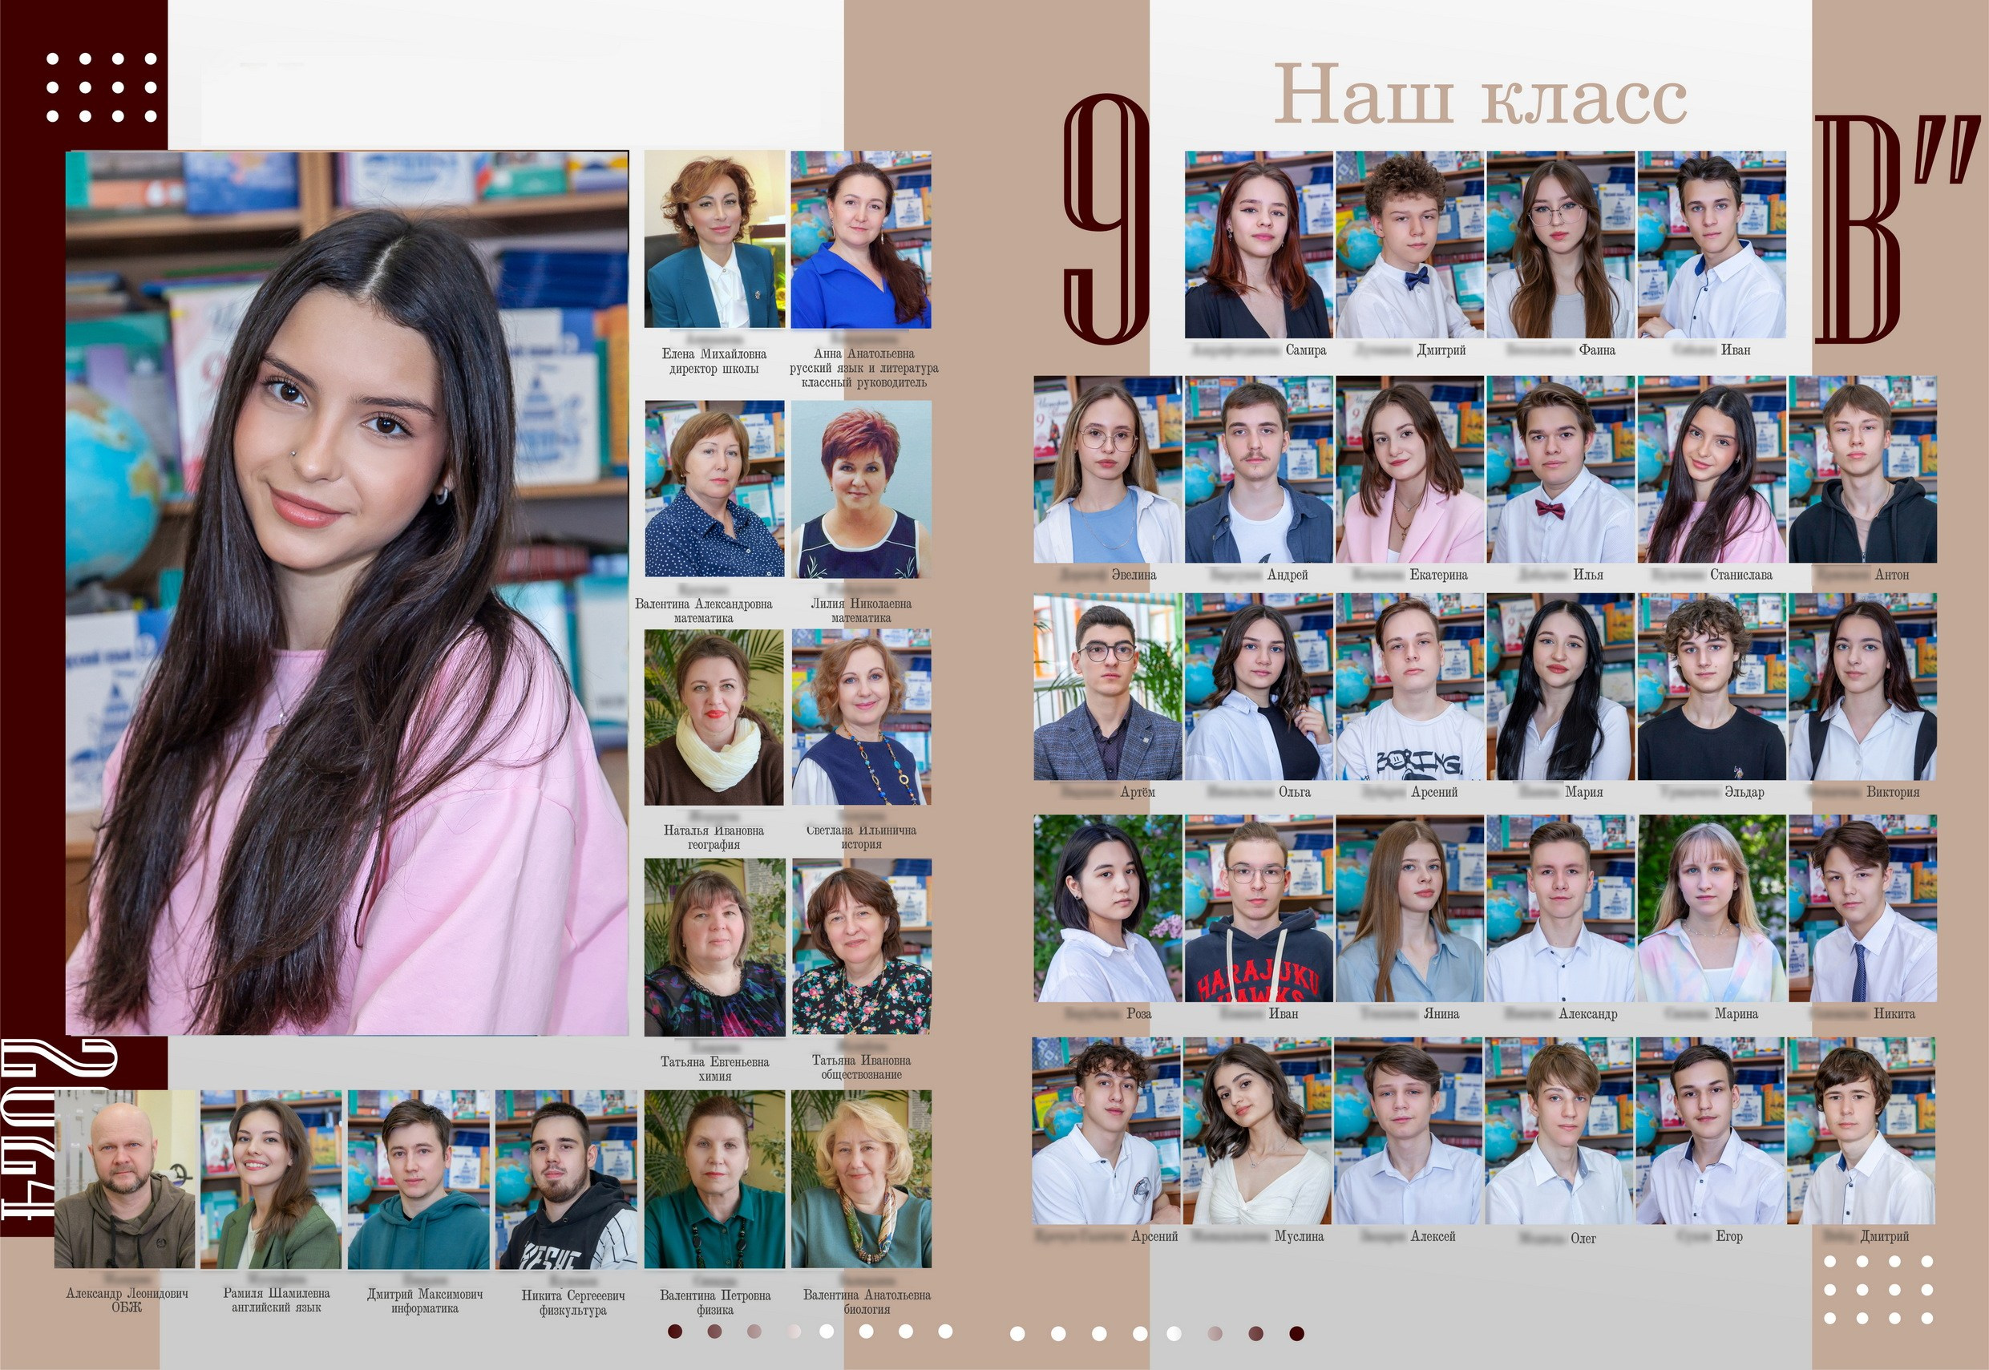Select the name caption 'Мария'
Screen dimensions: 1989x1370
click(1584, 791)
